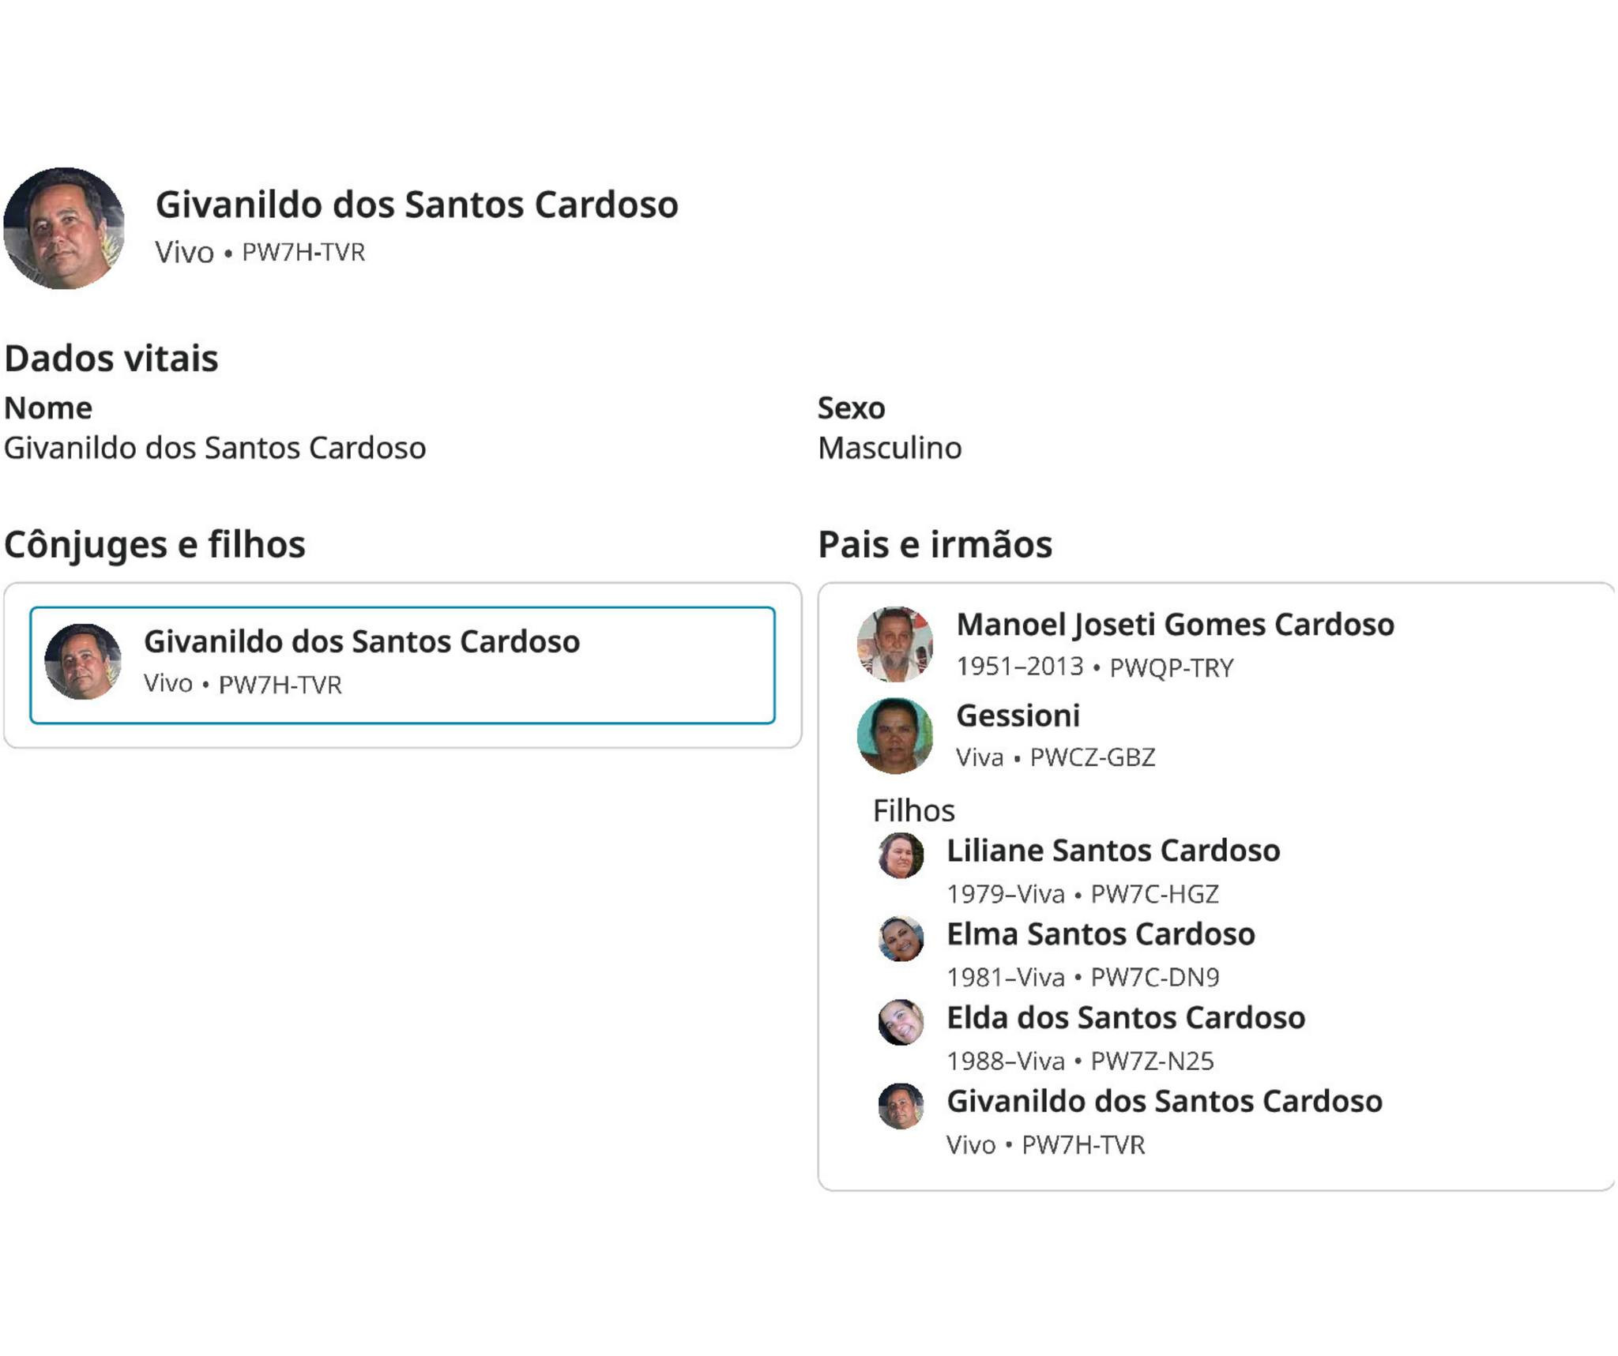Open the Gessioni name link
Image resolution: width=1618 pixels, height=1356 pixels.
pyautogui.click(x=1018, y=716)
